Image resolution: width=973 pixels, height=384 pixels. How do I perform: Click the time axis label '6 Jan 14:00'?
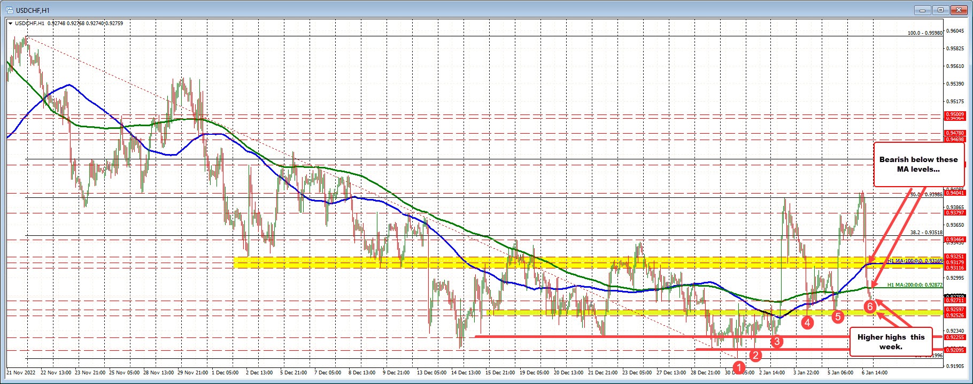tap(875, 372)
